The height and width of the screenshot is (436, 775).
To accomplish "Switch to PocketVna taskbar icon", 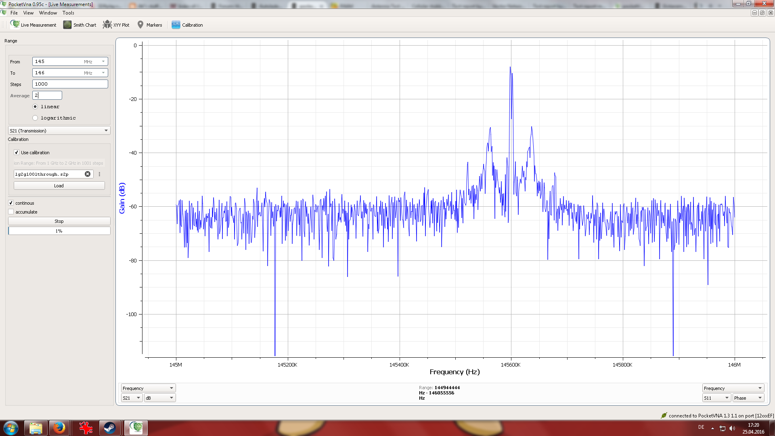I will click(136, 428).
